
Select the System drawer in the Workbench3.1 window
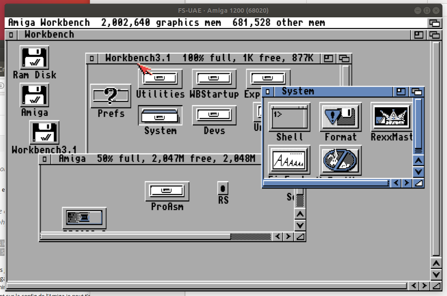pos(160,115)
